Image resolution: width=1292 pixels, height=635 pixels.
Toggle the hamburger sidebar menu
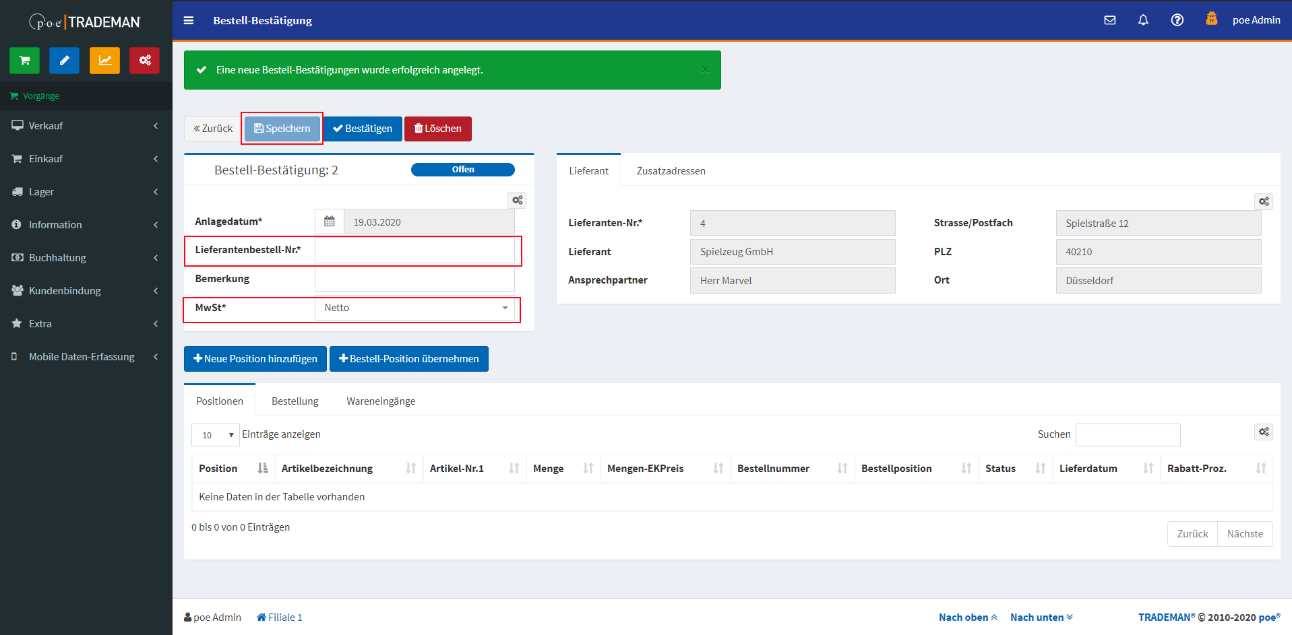coord(189,21)
